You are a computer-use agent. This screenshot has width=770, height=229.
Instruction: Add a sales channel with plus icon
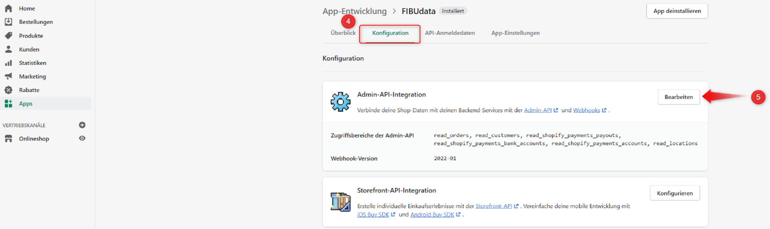(x=82, y=125)
